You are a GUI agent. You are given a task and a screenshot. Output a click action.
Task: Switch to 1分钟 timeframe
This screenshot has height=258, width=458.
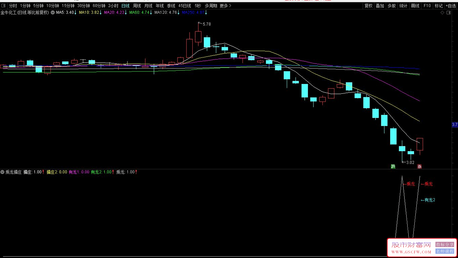[25, 6]
